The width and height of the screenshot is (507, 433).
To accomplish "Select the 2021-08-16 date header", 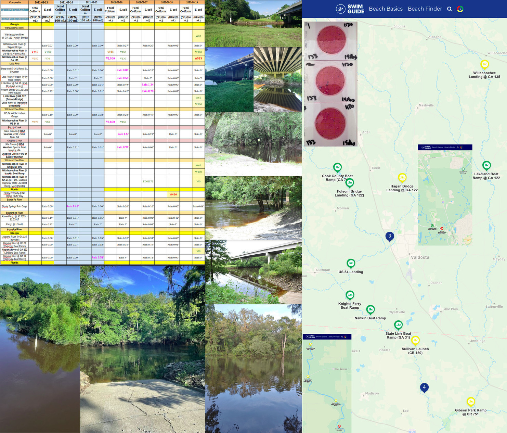I will click(117, 2).
